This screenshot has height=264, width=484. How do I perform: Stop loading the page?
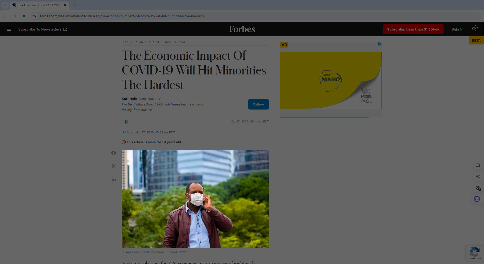point(24,16)
